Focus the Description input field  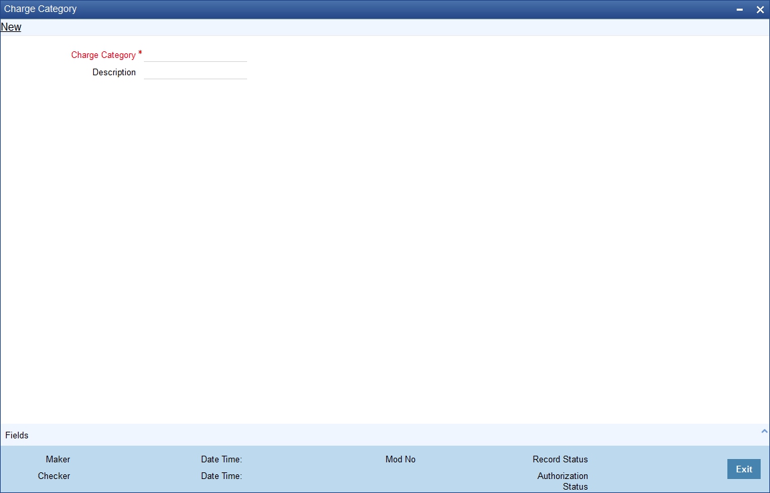coord(195,72)
